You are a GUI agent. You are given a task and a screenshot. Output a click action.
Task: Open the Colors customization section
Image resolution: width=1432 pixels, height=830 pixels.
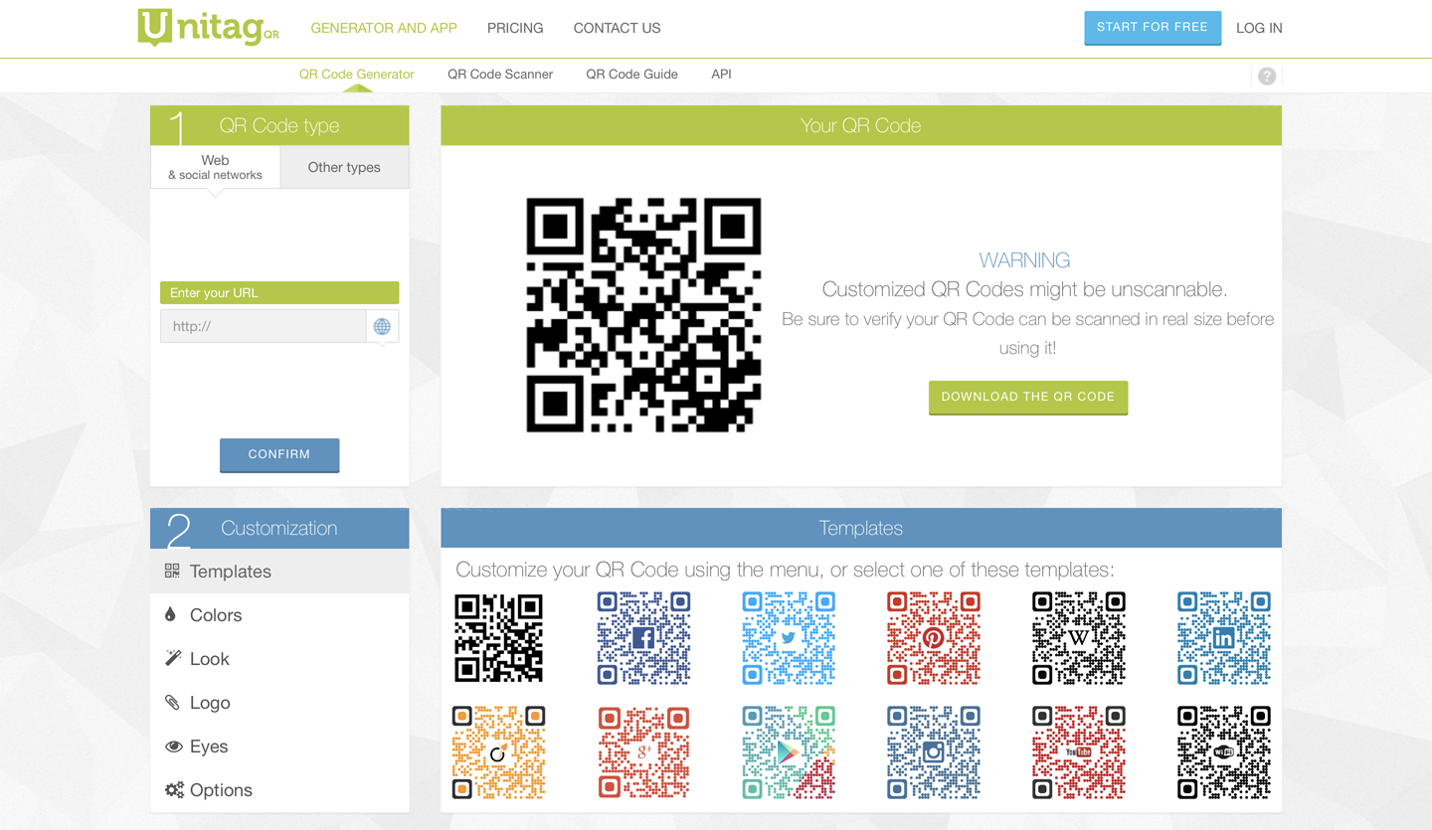coord(279,614)
